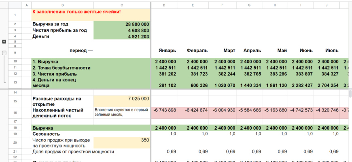Viewport: 352px width, 162px height.
Task: Click the red cell -6 743 898
Action: tap(164, 110)
